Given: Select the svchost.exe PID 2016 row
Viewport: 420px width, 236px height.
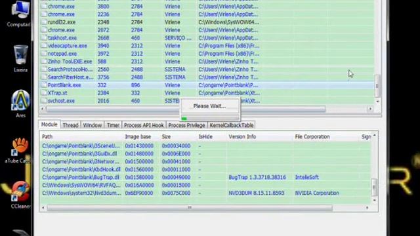Looking at the screenshot, I should pos(207,101).
